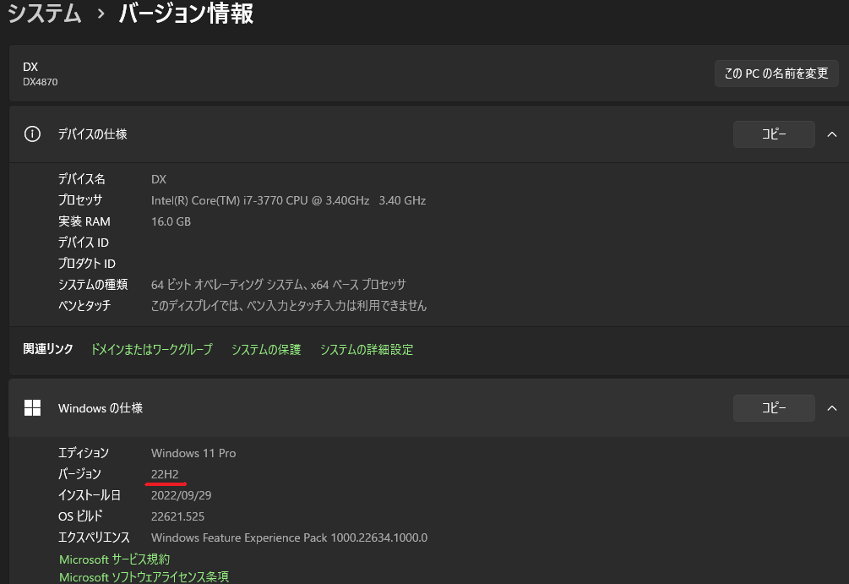
Task: Click the デバイスの仕様 section heading
Action: [93, 134]
